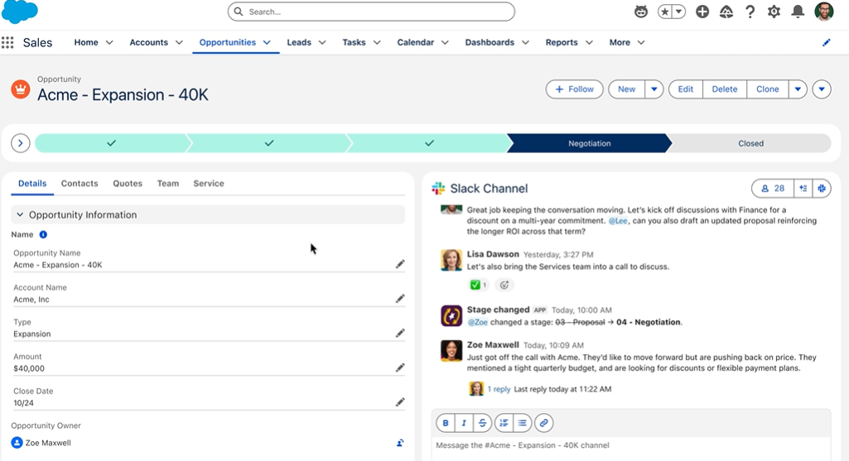Screen dimensions: 849x461
Task: Click the green checkmark reaction on Lisa's message
Action: click(x=478, y=285)
